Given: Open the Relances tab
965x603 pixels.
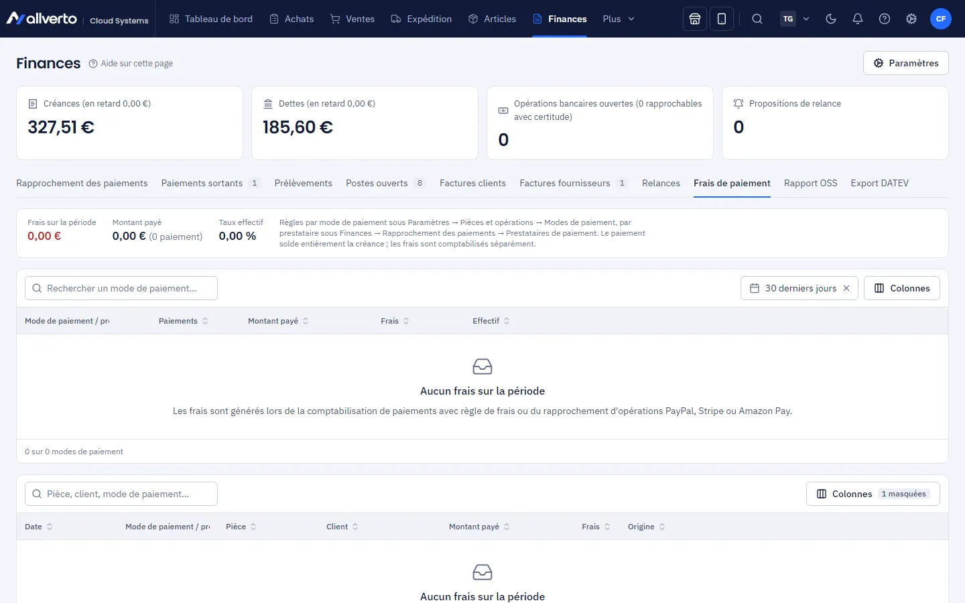Looking at the screenshot, I should [x=661, y=183].
